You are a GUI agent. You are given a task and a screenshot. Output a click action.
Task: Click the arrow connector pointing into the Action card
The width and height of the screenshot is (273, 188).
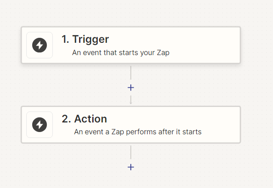131,100
